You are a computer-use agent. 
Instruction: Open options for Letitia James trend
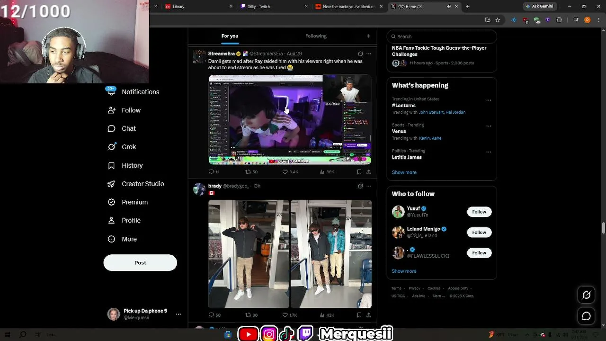pyautogui.click(x=489, y=152)
